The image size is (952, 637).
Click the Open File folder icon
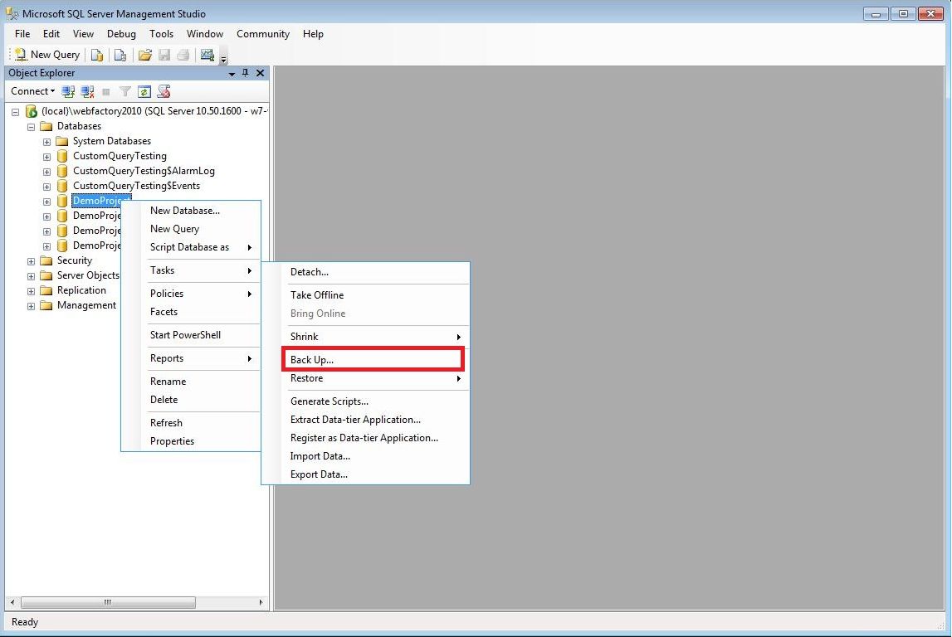click(144, 55)
